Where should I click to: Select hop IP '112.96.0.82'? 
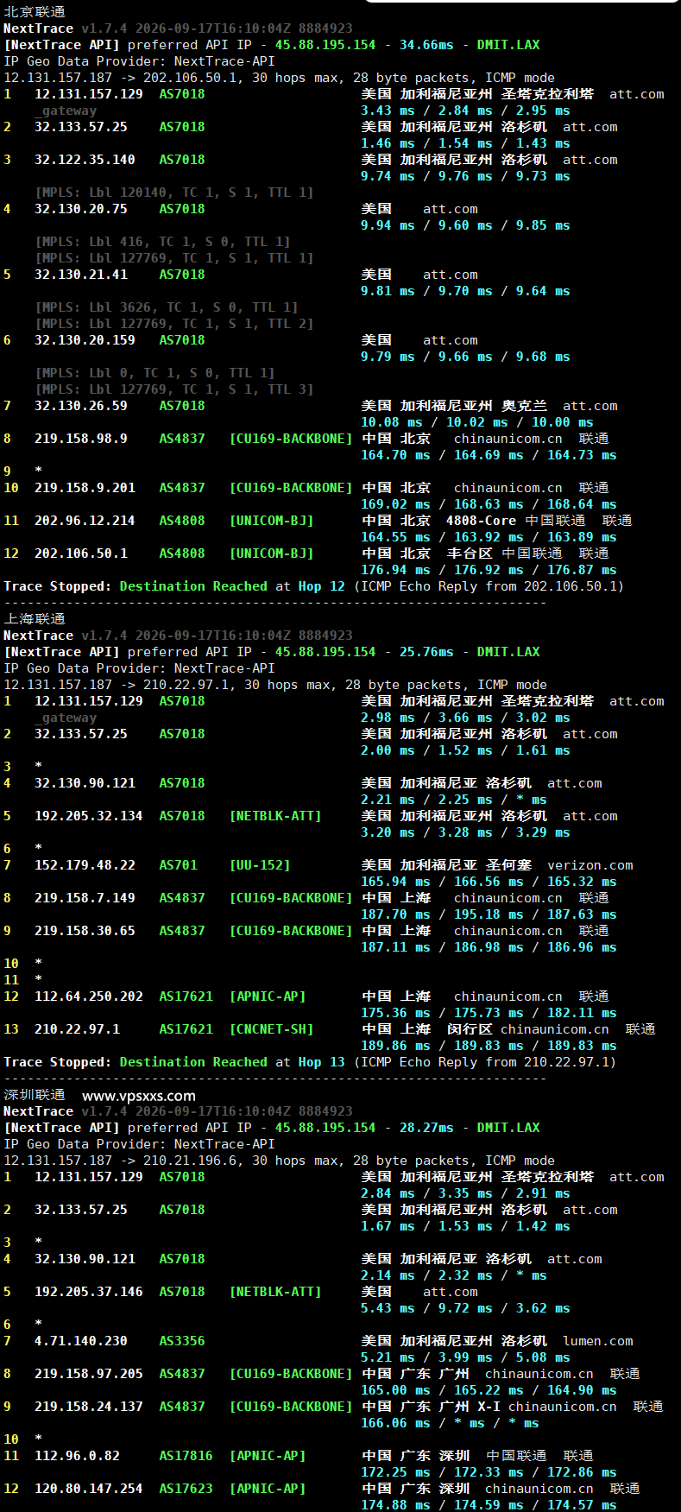(77, 1456)
